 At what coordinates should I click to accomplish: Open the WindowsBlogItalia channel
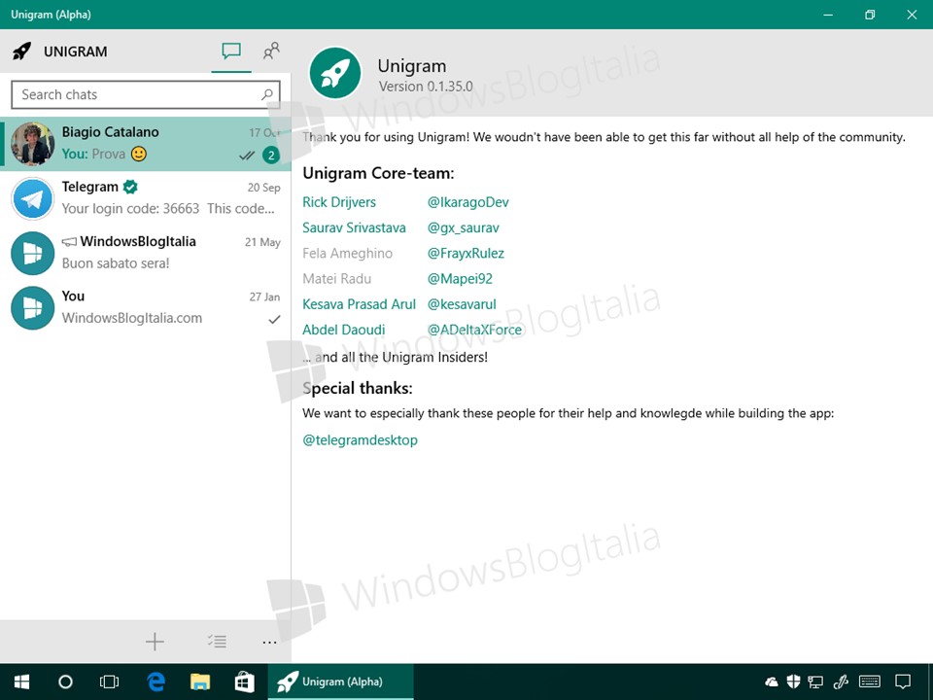coord(146,253)
